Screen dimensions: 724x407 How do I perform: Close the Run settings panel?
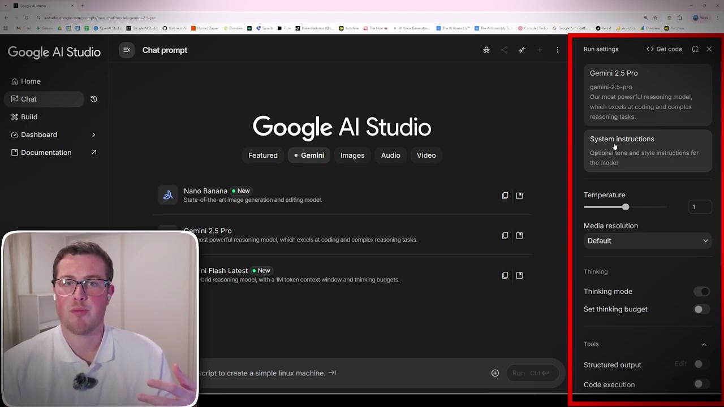[709, 49]
